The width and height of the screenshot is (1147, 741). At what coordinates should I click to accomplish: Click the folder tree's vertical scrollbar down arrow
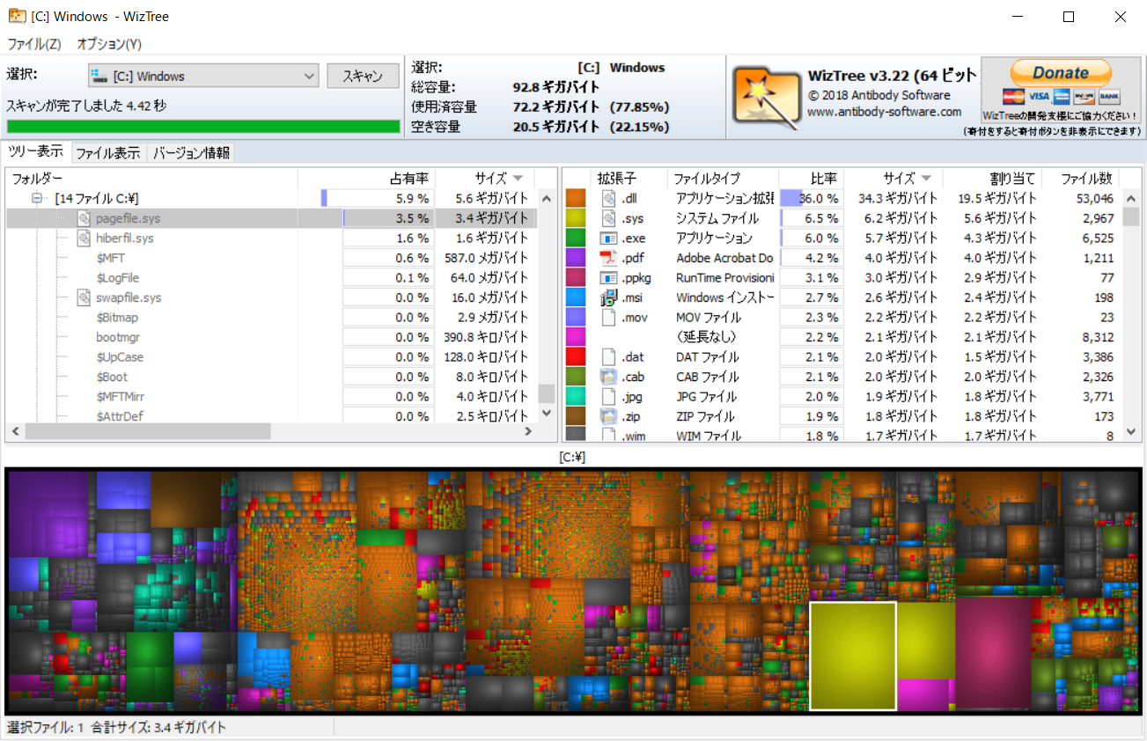pos(547,413)
